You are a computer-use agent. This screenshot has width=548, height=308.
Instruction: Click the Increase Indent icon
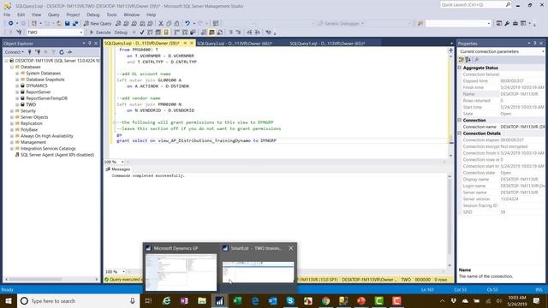257,33
